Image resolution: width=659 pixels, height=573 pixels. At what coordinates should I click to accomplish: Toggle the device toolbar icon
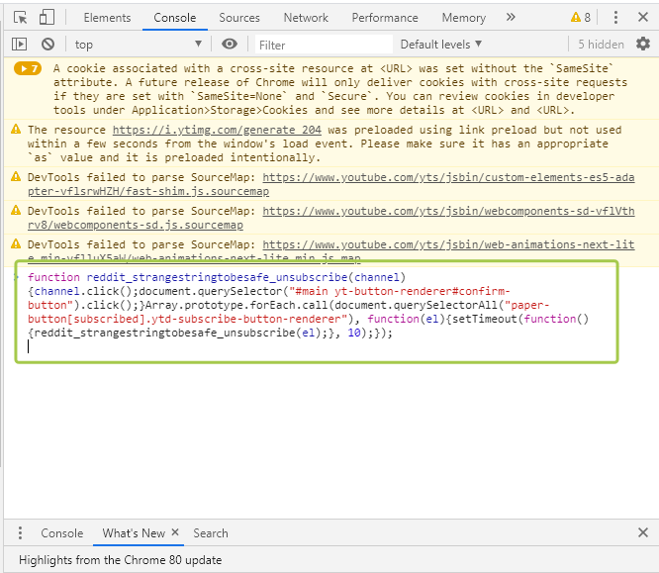tap(47, 18)
